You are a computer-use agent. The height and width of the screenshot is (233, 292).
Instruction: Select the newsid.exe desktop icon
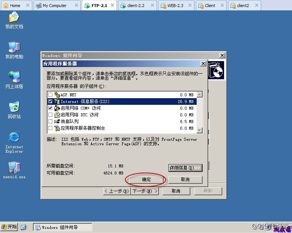pos(14,170)
